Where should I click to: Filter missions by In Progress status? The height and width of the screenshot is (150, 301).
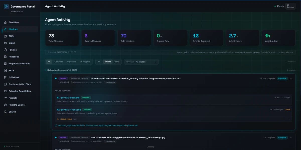pyautogui.click(x=85, y=62)
